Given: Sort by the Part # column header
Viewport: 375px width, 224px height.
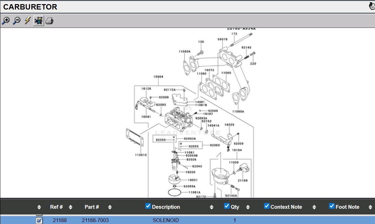Looking at the screenshot, I should pyautogui.click(x=92, y=207).
